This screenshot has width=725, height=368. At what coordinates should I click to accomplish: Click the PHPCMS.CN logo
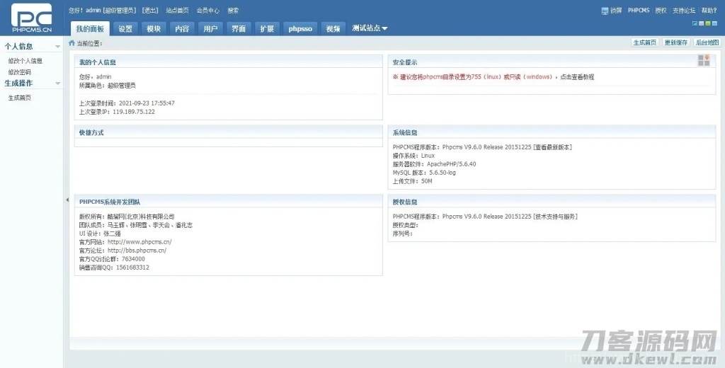(x=31, y=18)
